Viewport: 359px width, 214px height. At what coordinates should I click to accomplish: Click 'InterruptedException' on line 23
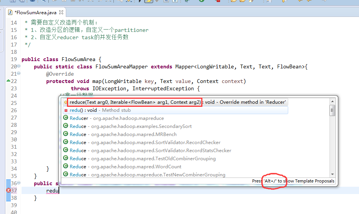(x=163, y=88)
